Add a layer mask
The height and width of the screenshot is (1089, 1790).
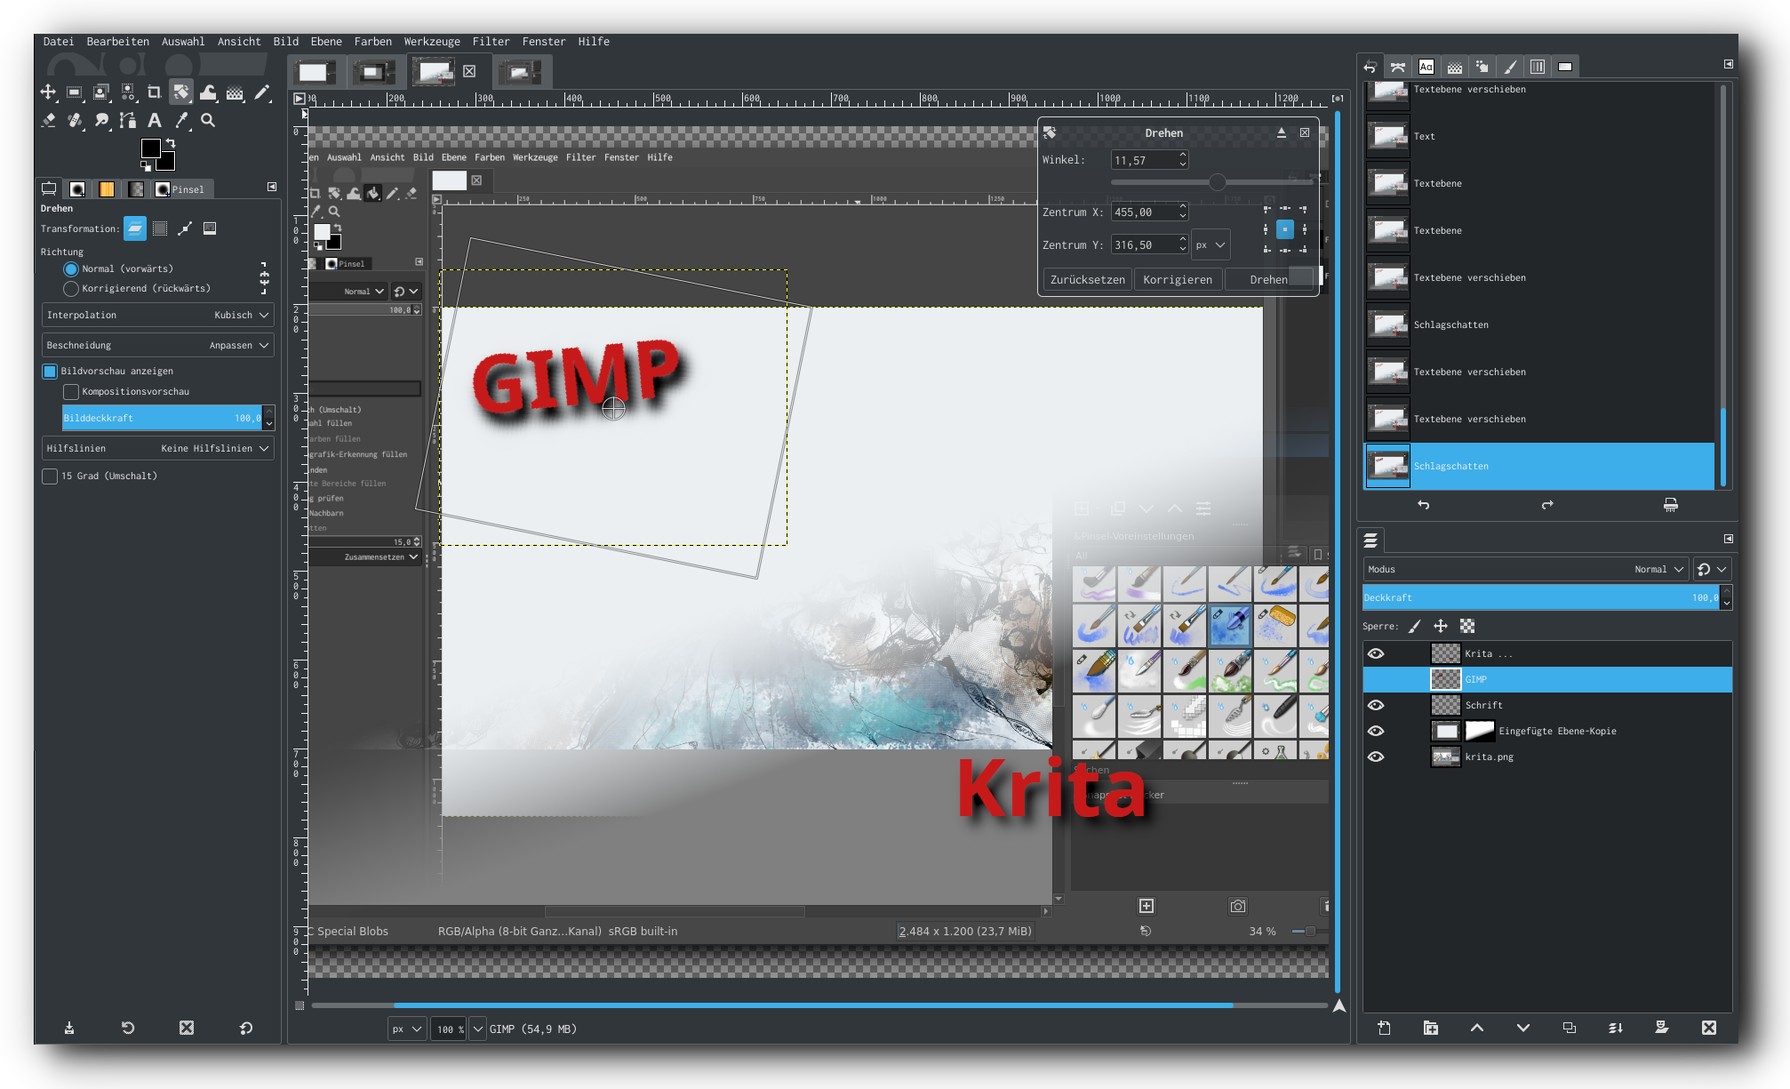click(x=1662, y=1028)
